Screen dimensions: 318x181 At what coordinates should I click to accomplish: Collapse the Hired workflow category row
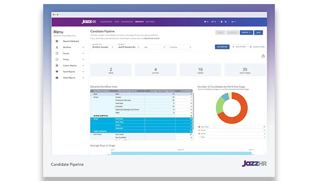point(92,119)
